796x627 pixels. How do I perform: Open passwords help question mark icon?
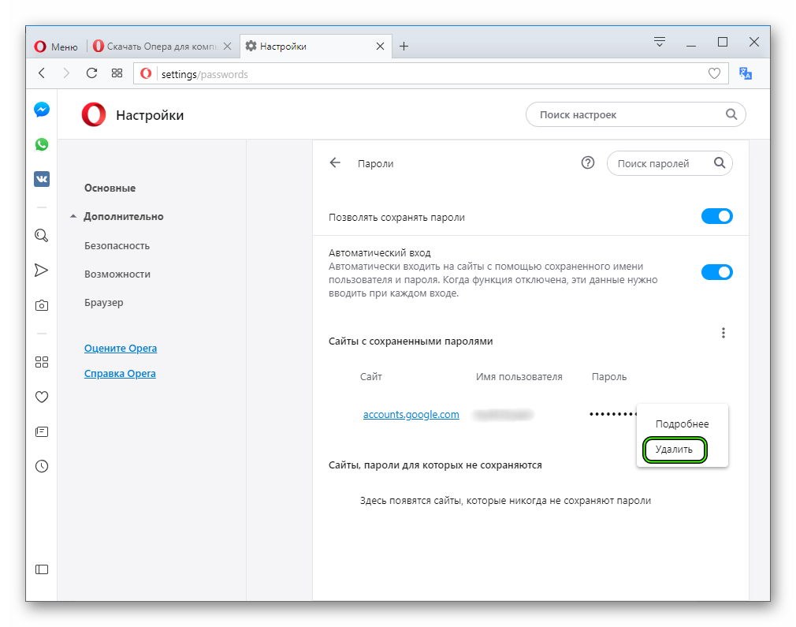(588, 162)
